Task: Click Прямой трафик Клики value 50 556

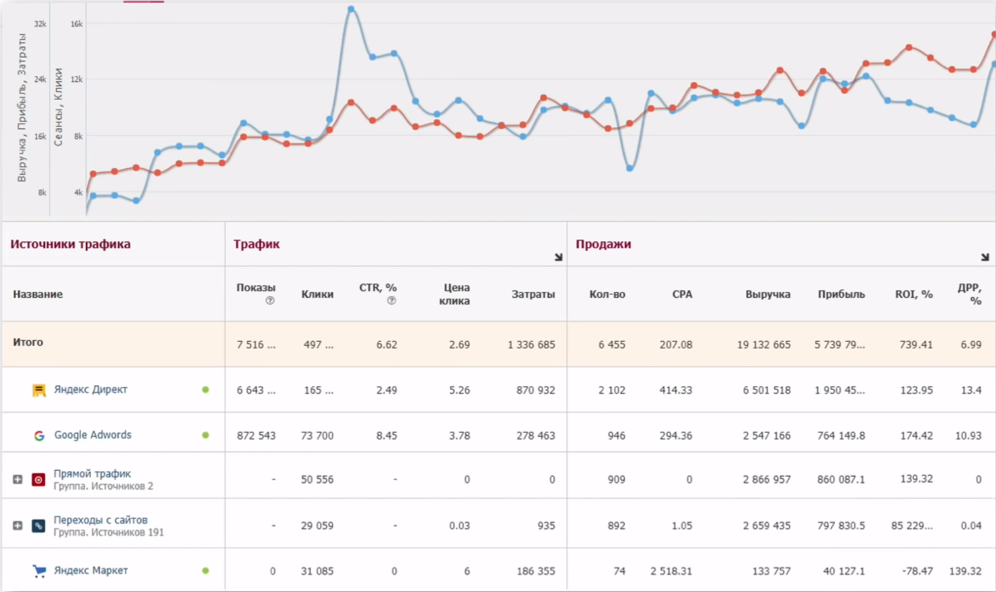Action: point(317,479)
